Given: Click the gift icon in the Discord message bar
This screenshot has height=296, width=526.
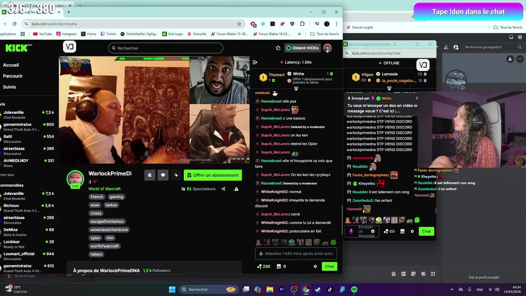Looking at the screenshot, I should [x=394, y=274].
